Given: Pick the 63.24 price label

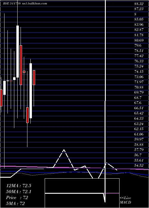Looking at the screenshot, I should [x=139, y=124].
